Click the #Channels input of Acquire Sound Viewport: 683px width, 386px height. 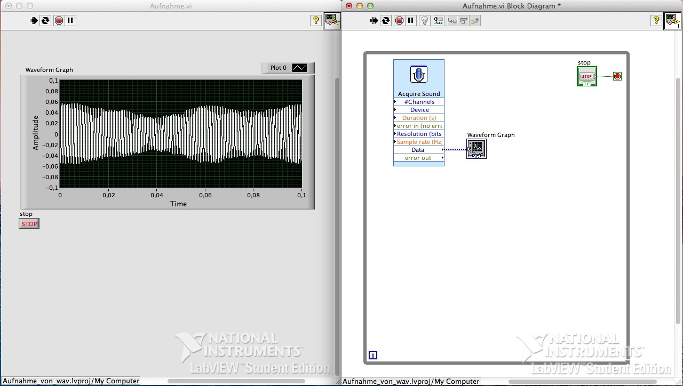pos(419,102)
